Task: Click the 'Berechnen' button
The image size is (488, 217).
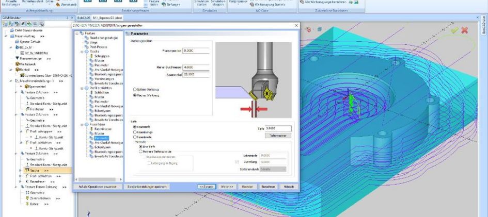Action: click(267, 186)
